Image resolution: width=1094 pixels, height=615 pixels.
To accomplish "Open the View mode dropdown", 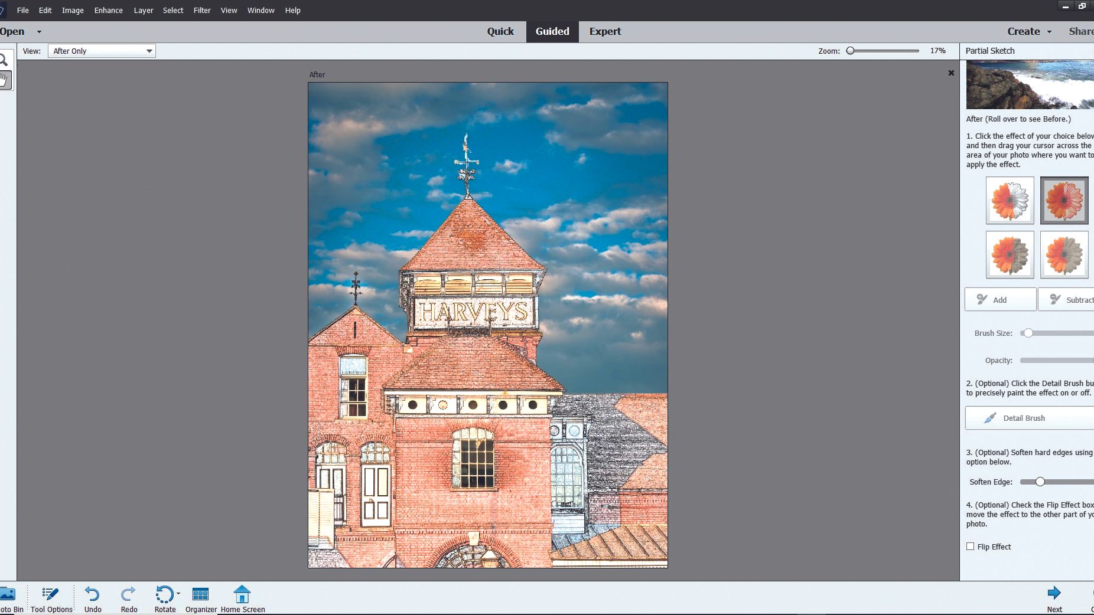I will pos(102,51).
